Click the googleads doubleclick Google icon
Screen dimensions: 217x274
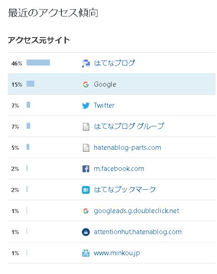tap(86, 211)
